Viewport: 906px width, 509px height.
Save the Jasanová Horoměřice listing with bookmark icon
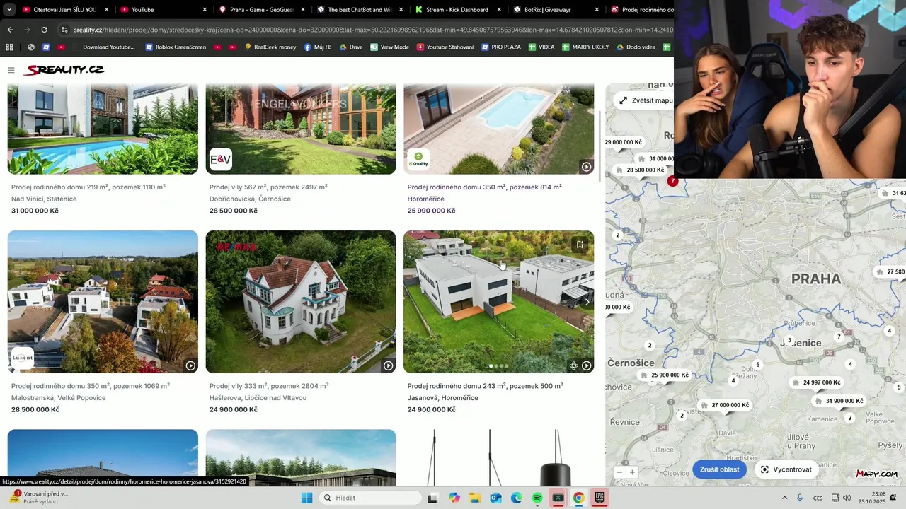pos(580,245)
